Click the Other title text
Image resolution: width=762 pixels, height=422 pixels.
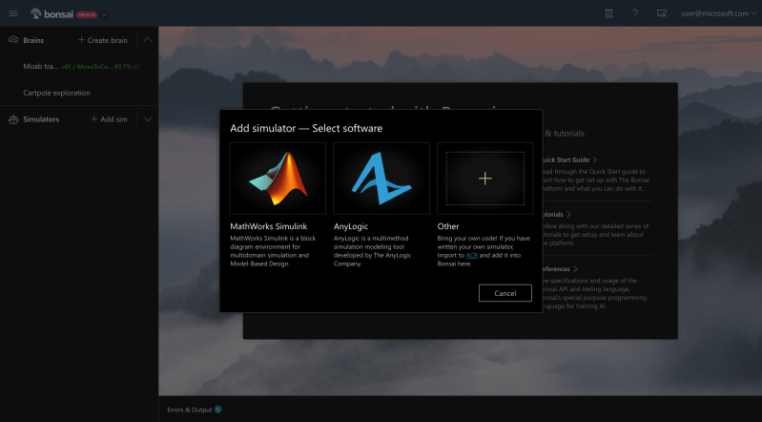click(447, 226)
